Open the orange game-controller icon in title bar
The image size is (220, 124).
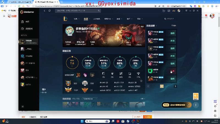(174, 11)
